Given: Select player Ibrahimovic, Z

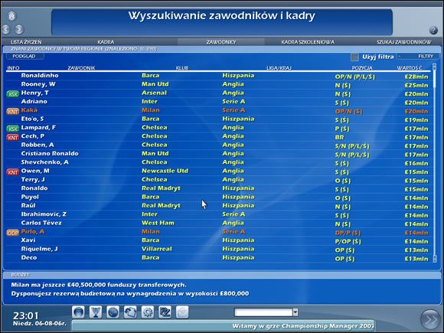Looking at the screenshot, I should (x=44, y=214).
